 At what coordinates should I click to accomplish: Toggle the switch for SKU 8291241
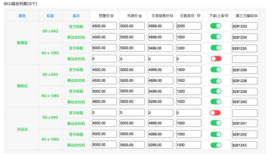(x=216, y=123)
